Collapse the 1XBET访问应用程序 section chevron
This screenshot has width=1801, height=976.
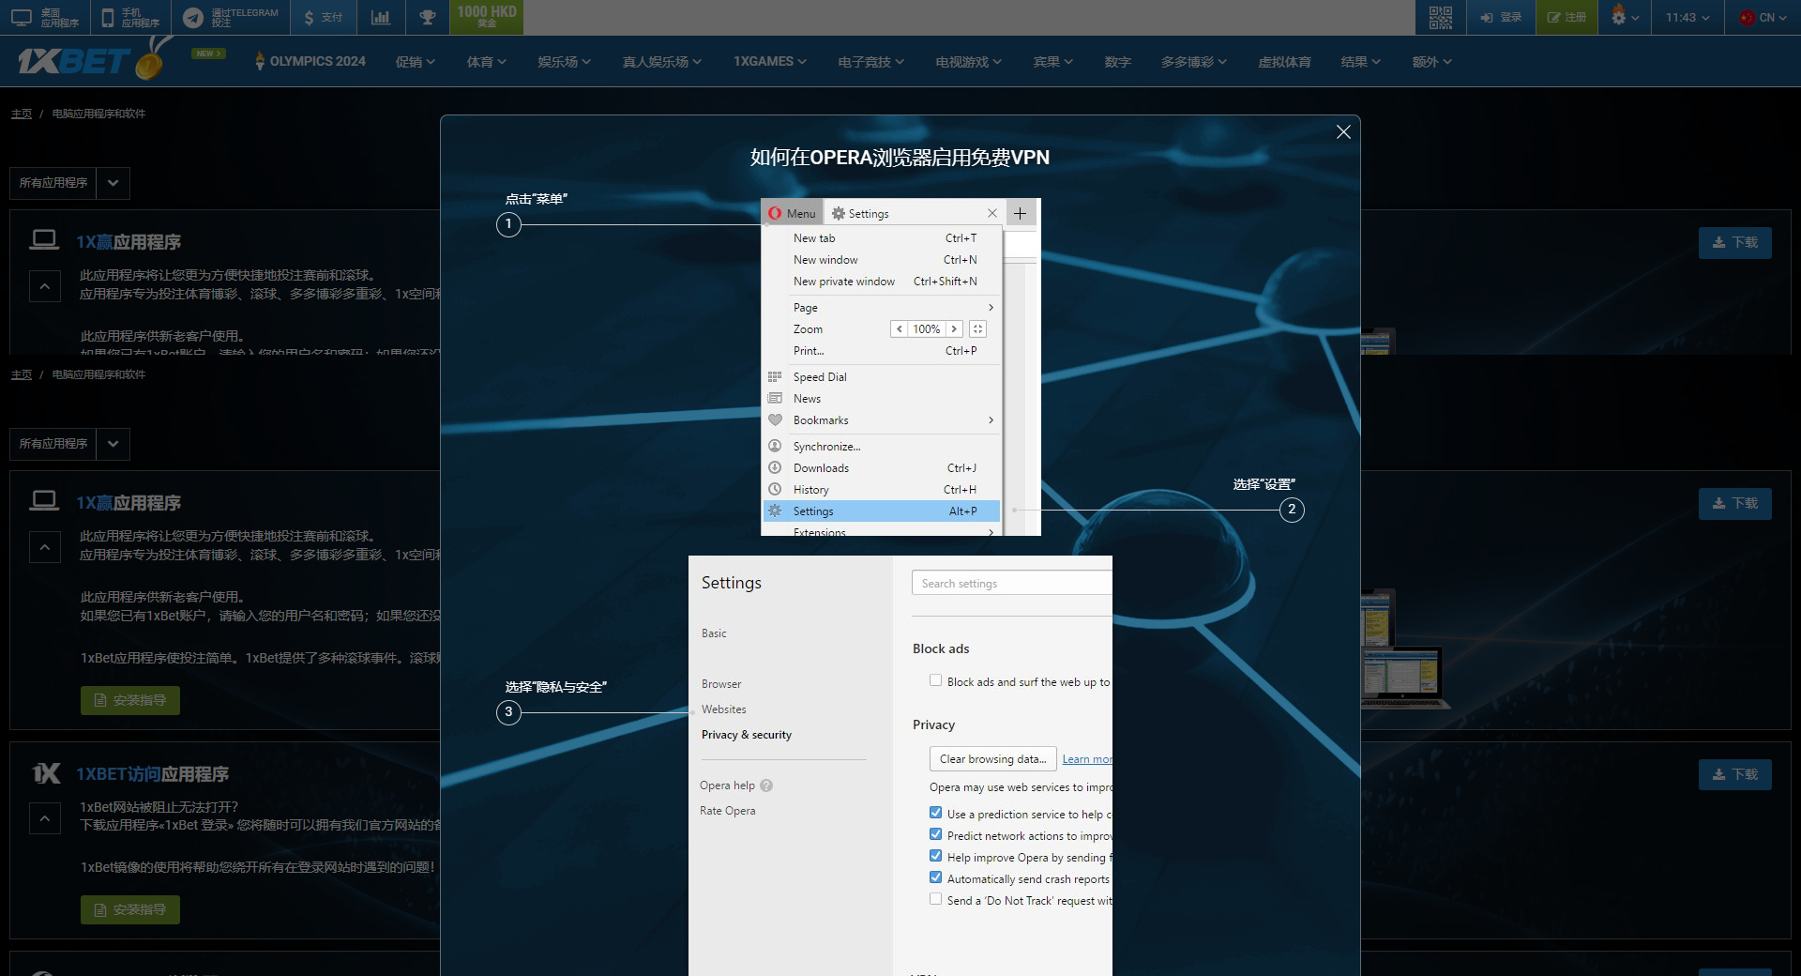[44, 818]
